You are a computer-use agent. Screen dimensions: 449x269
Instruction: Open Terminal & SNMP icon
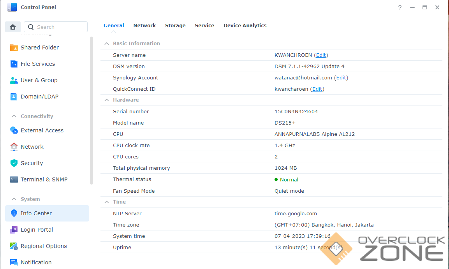[x=14, y=179]
